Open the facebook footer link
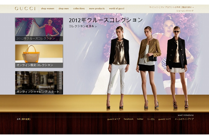 click(128, 119)
